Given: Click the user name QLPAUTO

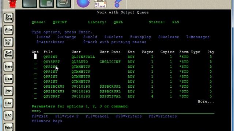Looking at the screenshot, I should pyautogui.click(x=80, y=62).
